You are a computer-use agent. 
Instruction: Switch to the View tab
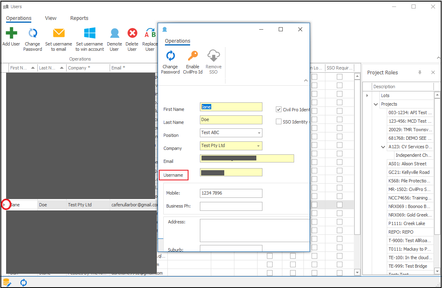pyautogui.click(x=51, y=18)
